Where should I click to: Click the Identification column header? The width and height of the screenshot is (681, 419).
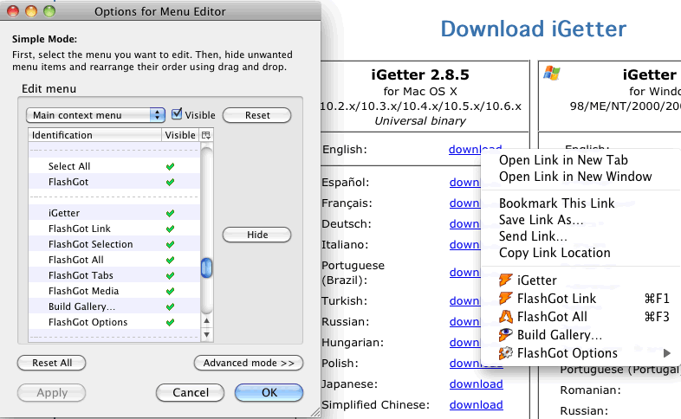click(x=95, y=135)
